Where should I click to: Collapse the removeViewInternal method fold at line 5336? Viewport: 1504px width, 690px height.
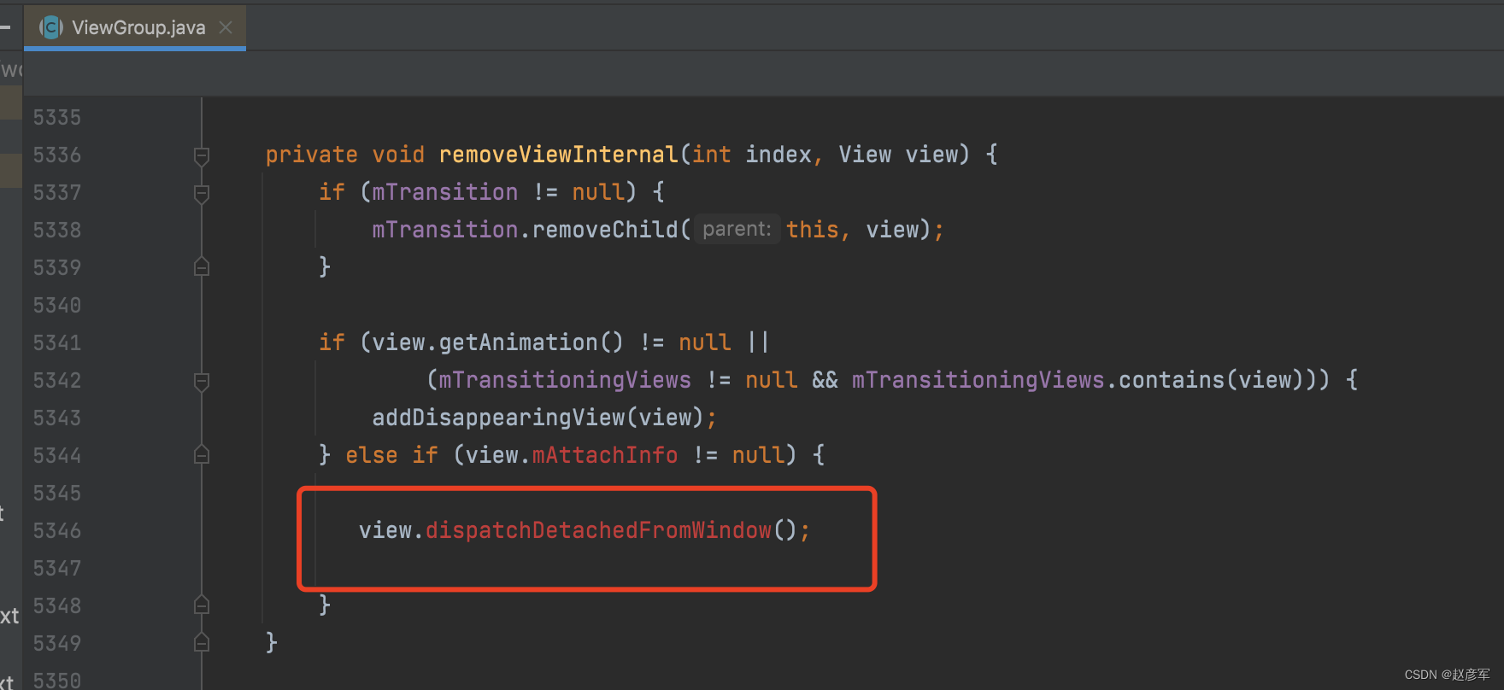(x=202, y=155)
